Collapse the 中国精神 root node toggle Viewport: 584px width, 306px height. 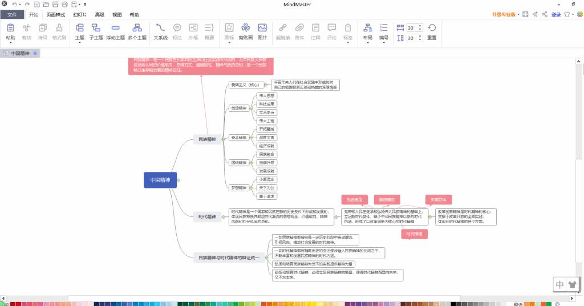[179, 180]
